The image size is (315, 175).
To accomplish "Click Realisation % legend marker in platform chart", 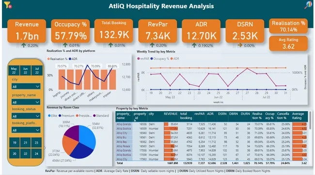I will [x=48, y=59].
